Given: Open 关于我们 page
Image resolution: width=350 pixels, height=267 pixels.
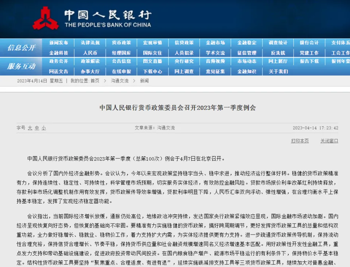Looking at the screenshot, I should [x=278, y=71].
